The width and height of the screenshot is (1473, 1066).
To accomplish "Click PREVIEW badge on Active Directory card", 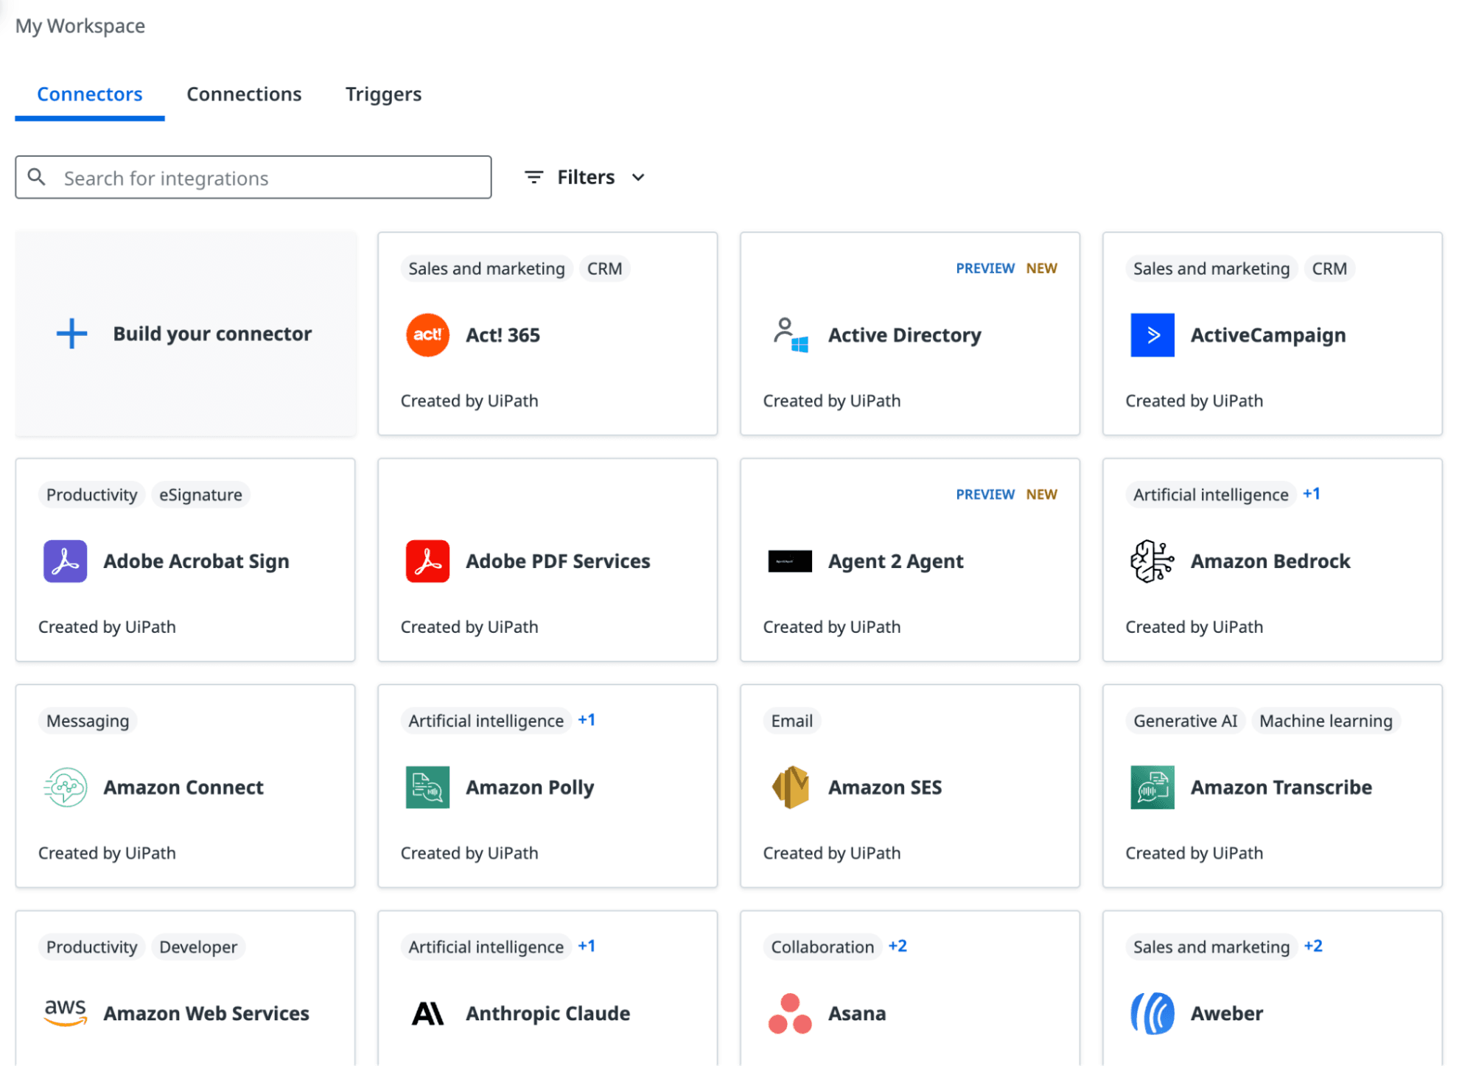I will [984, 268].
